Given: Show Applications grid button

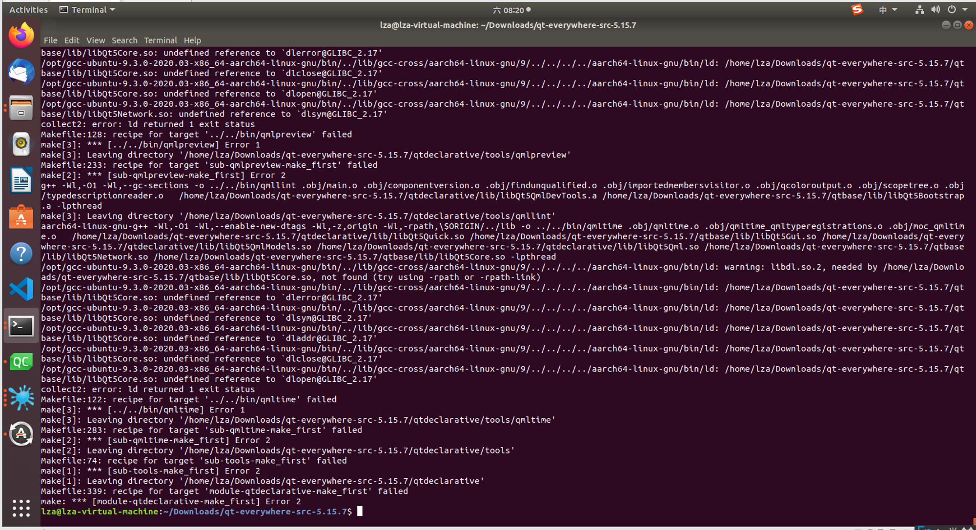Looking at the screenshot, I should coord(21,508).
